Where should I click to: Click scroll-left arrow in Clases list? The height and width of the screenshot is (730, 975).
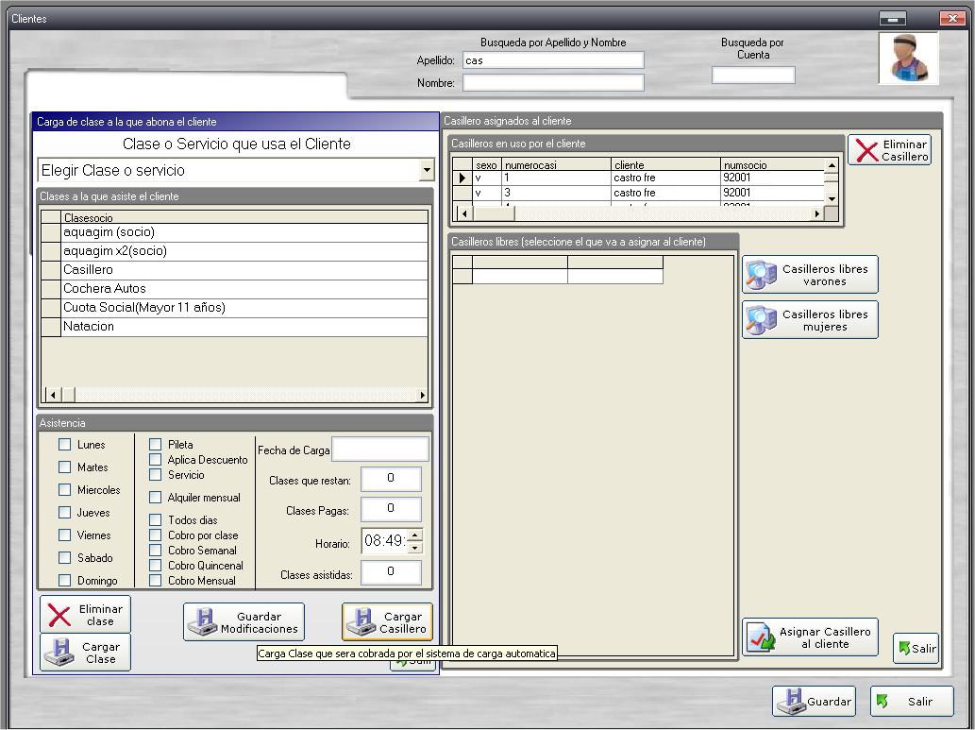pos(54,395)
